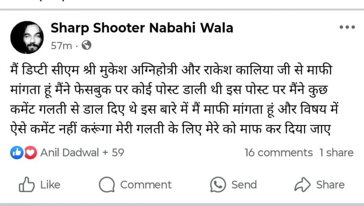Open the three-dot post options menu
Viewport: 364px width, 206px height.
click(347, 28)
